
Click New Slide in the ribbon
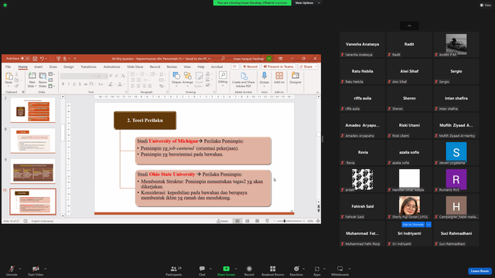pos(32,80)
